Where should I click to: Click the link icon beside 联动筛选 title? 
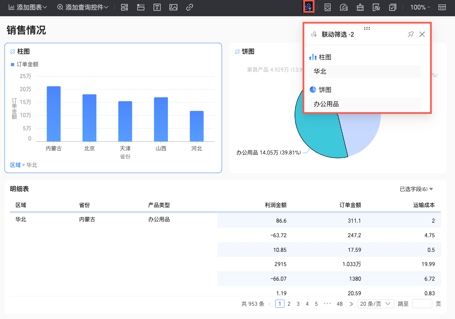pos(314,34)
